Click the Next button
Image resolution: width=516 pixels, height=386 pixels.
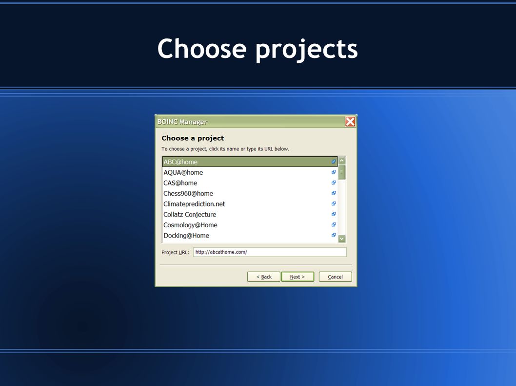click(298, 276)
